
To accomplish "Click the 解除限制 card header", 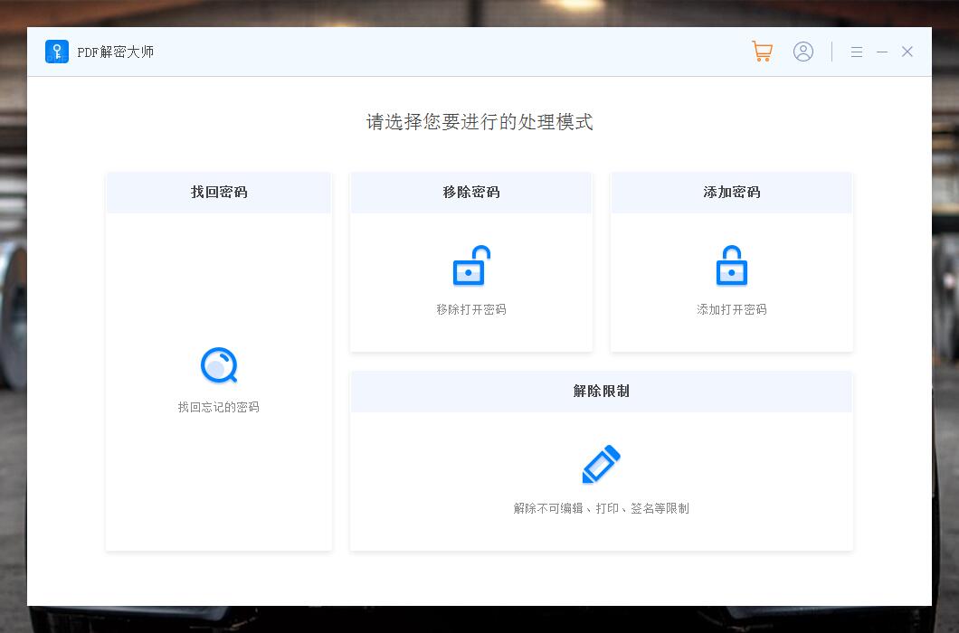I will (x=600, y=391).
